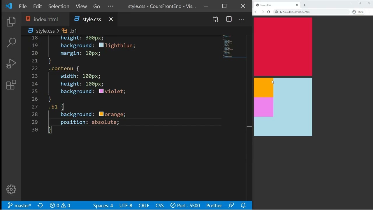The width and height of the screenshot is (373, 210).
Task: Change the encoding via UTF-8
Action: pyautogui.click(x=126, y=205)
